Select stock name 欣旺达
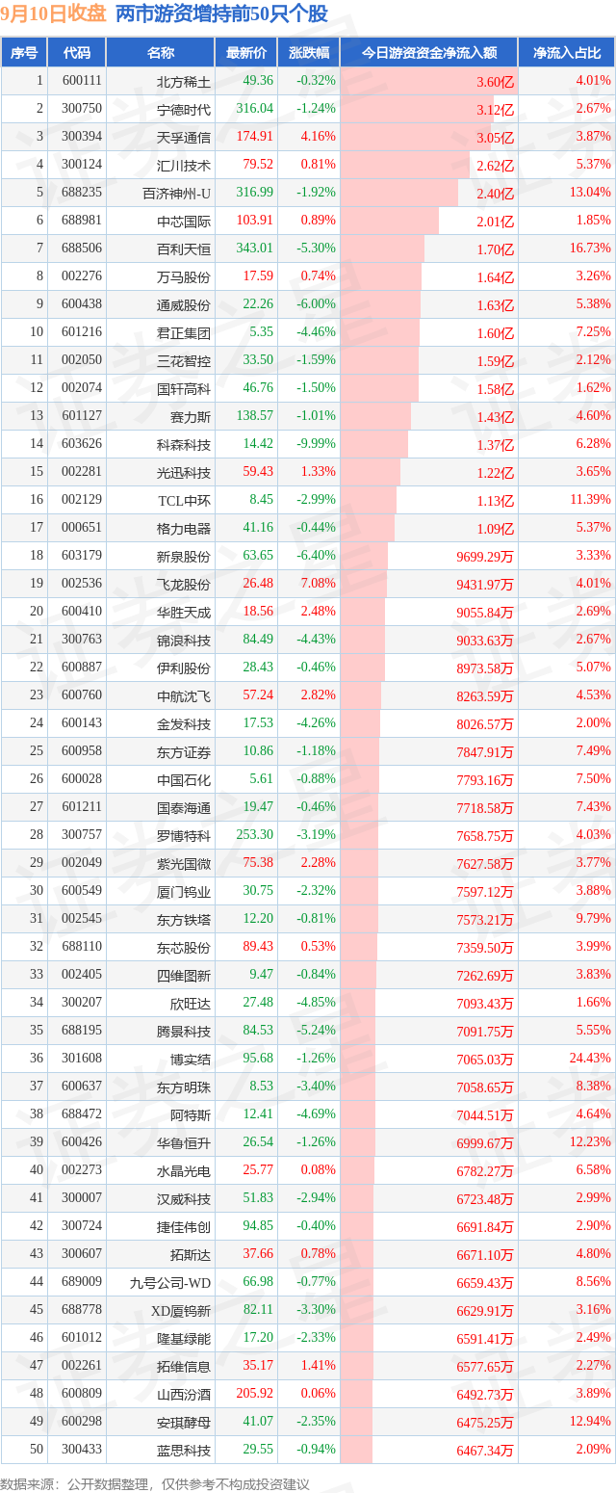Viewport: 616px width, 1493px height. click(191, 1003)
